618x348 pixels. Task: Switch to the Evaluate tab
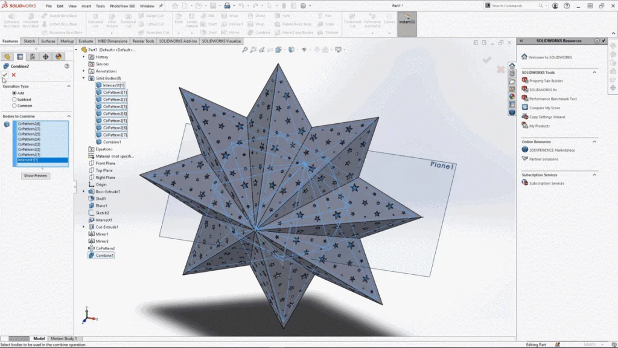[86, 41]
